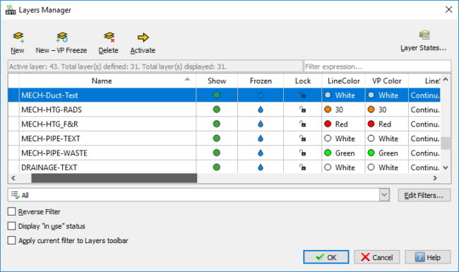Check Display "in use" status

click(11, 226)
